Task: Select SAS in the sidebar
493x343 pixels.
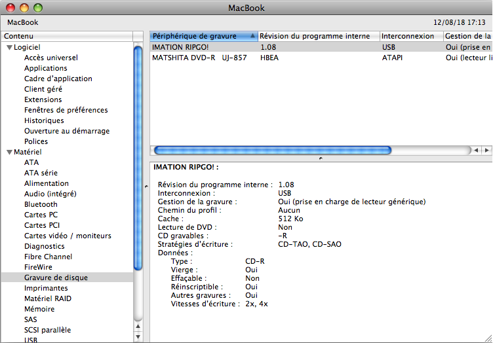Action: click(31, 319)
